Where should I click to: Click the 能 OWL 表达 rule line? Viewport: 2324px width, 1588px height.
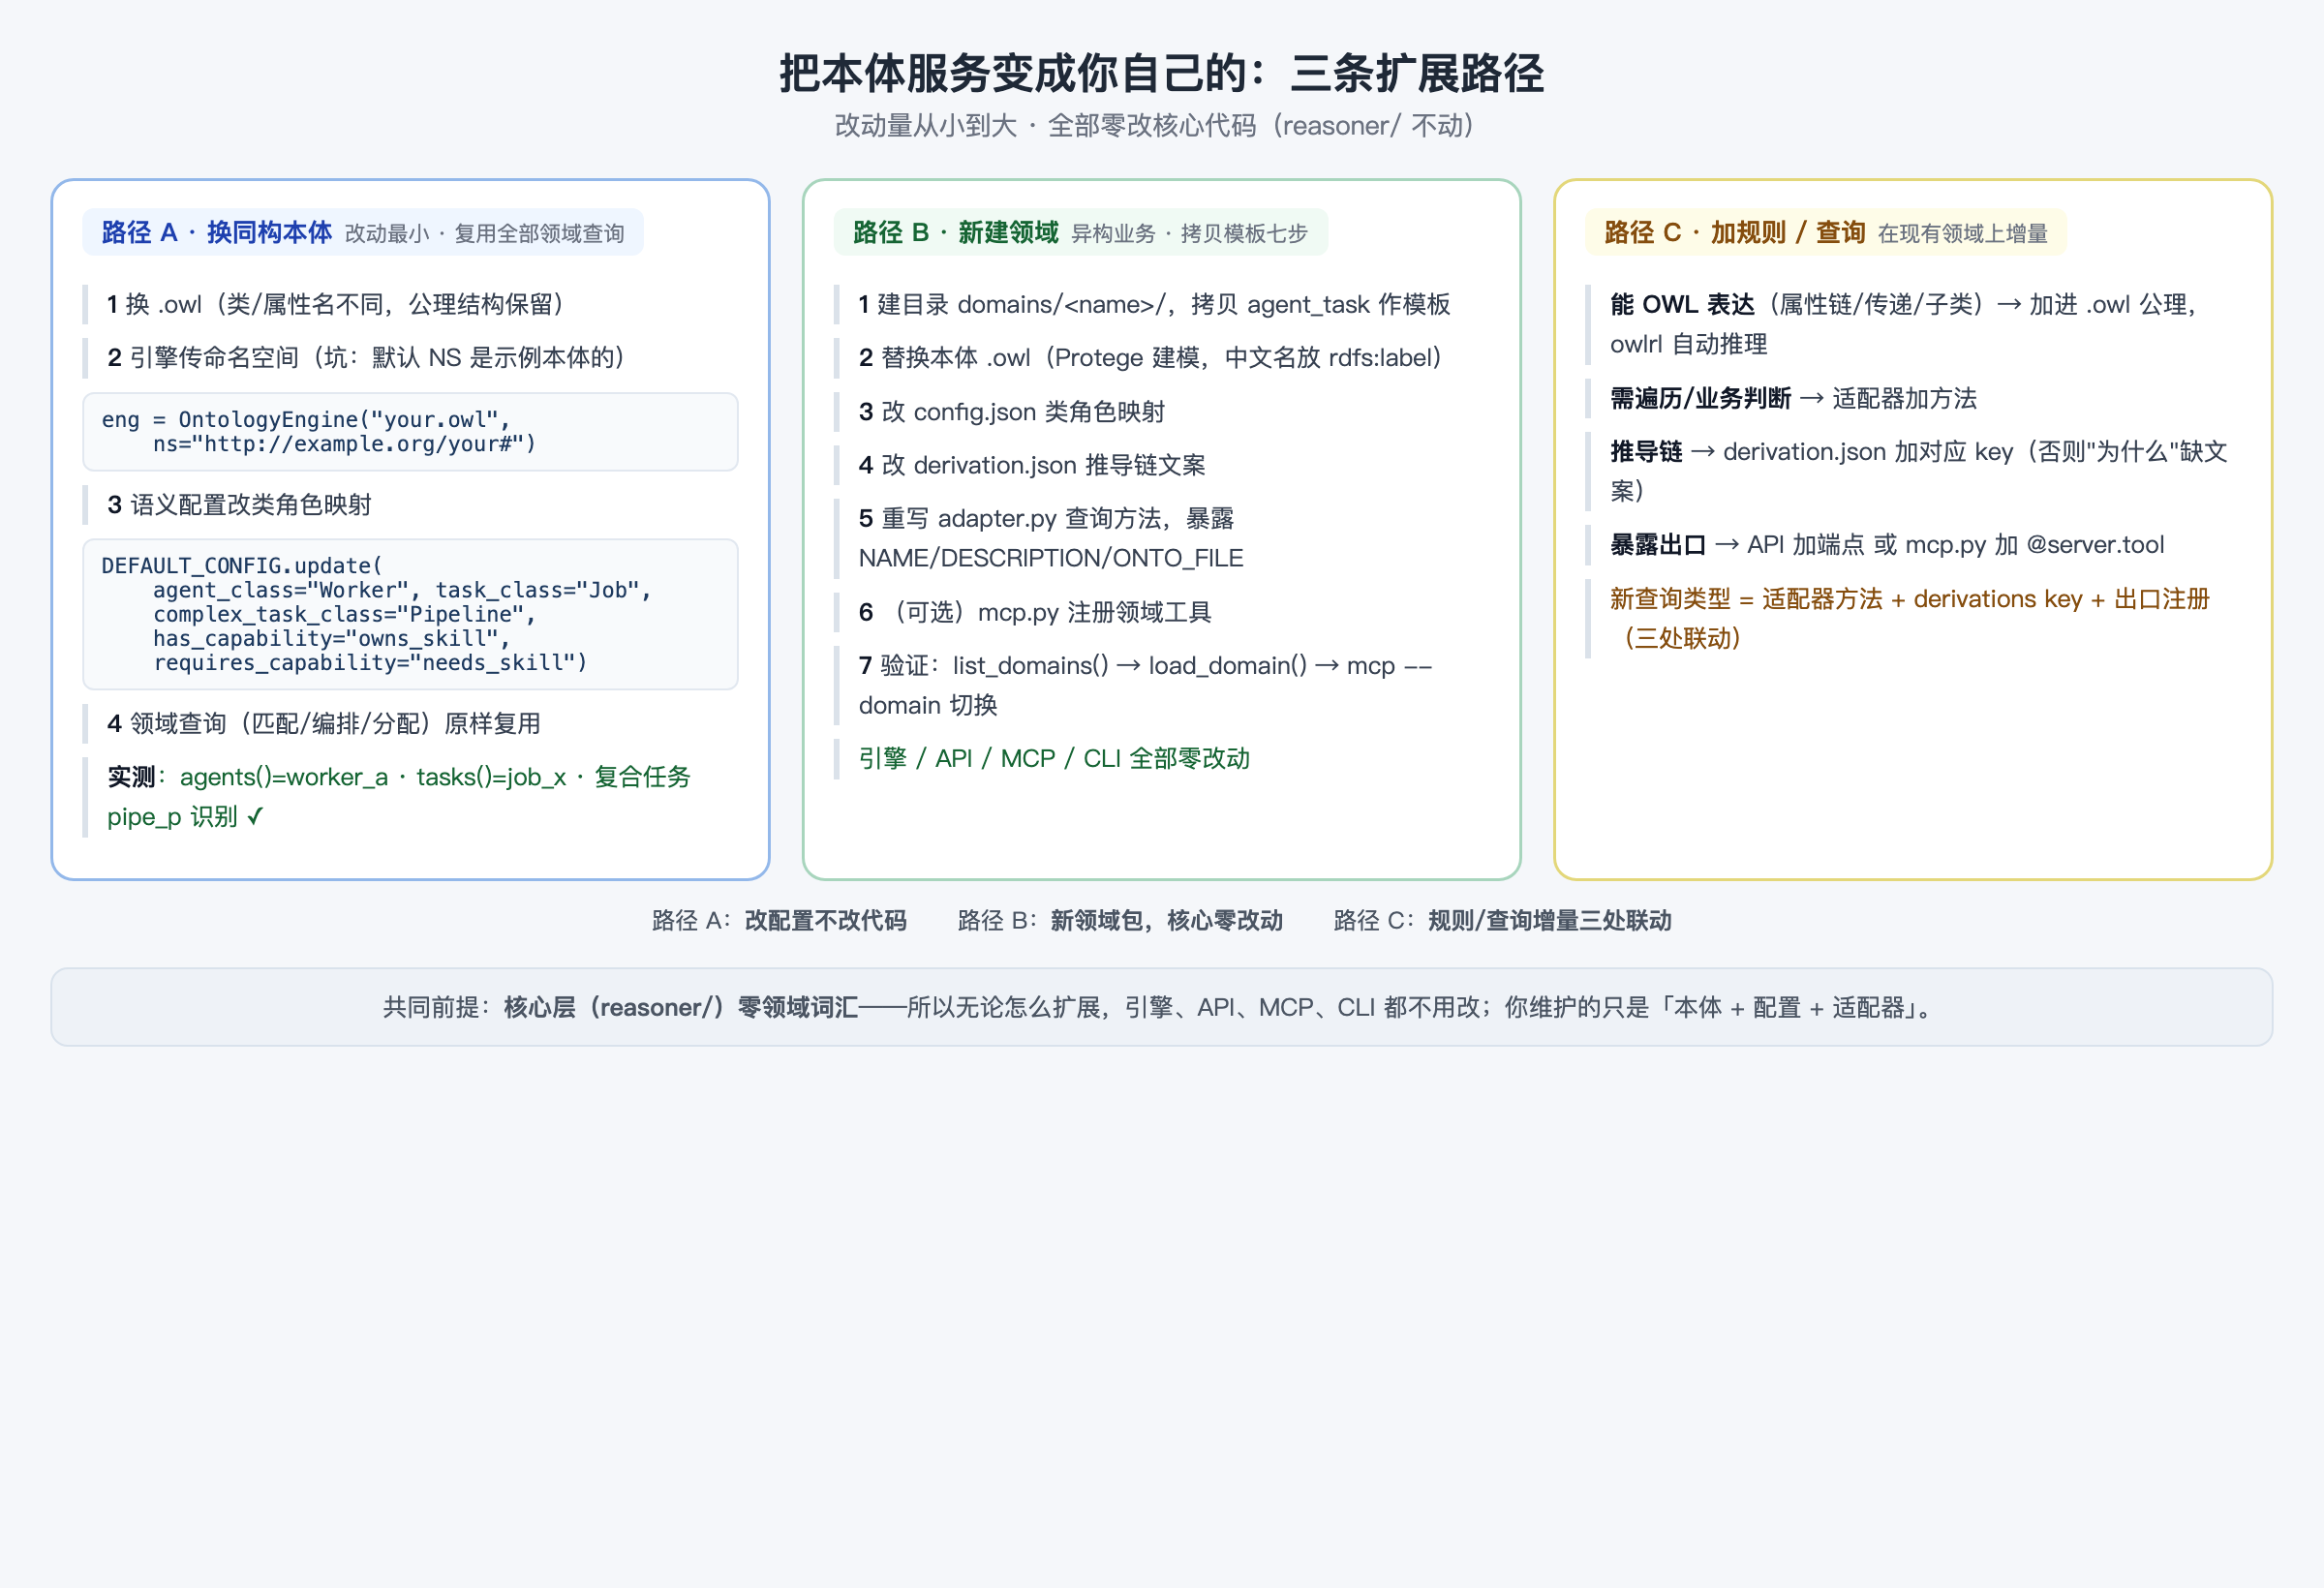click(1913, 324)
